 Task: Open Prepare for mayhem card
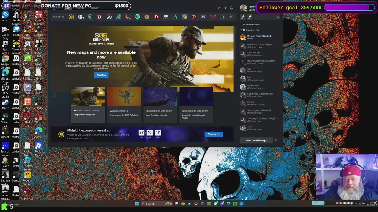(88, 105)
